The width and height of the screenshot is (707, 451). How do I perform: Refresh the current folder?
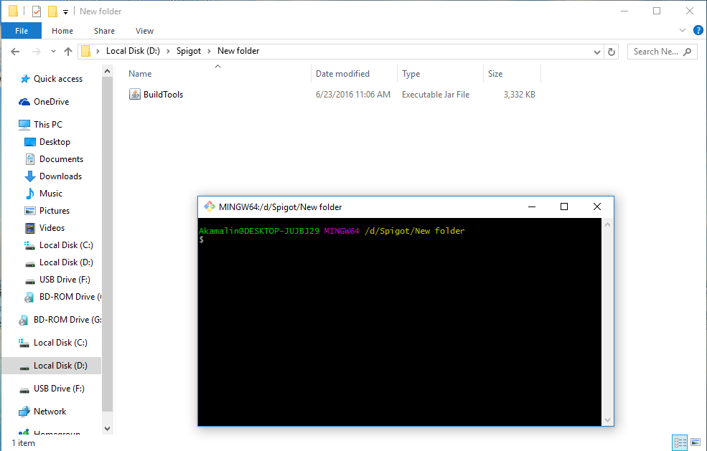click(612, 52)
